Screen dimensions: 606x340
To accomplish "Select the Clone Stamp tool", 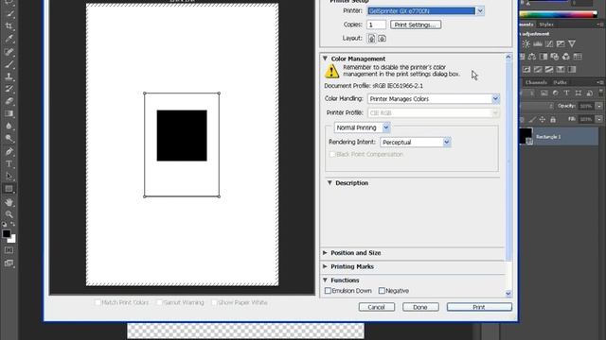I will [9, 76].
